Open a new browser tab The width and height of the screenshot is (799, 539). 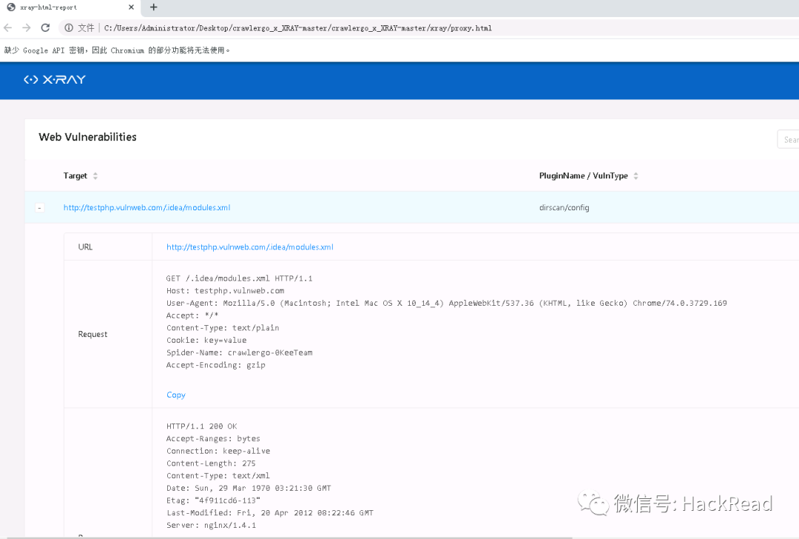(154, 7)
